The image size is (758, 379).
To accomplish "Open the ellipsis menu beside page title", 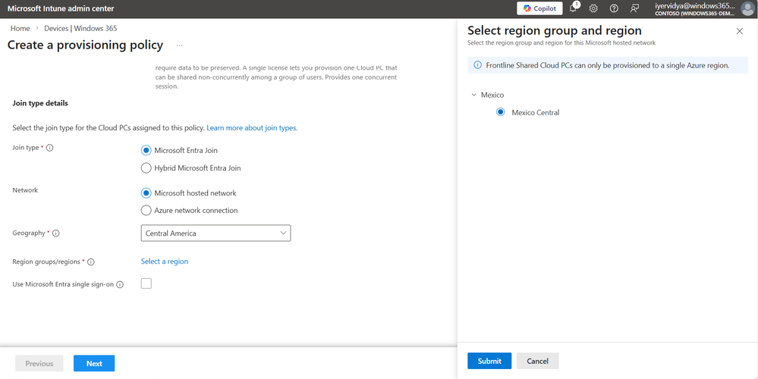I will tap(179, 45).
